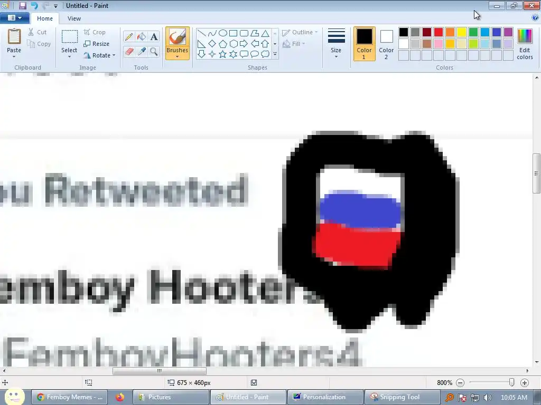This screenshot has height=405, width=541.
Task: Choose the Five-point star shape
Action: (223, 54)
